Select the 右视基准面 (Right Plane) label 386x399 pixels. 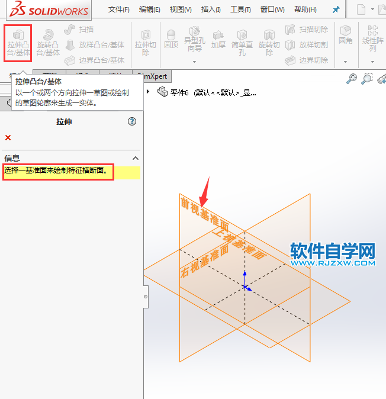coord(204,261)
